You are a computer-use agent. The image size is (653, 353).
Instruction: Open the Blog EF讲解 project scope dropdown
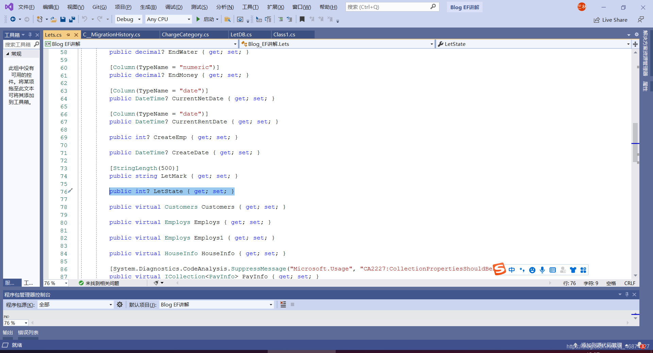(x=141, y=44)
